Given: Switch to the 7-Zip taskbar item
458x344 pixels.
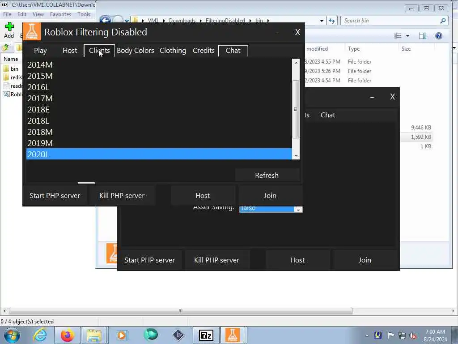Looking at the screenshot, I should (206, 335).
